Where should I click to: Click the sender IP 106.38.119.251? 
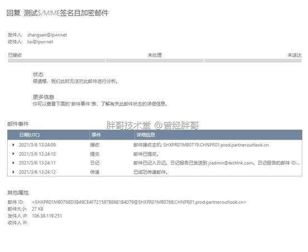point(47,216)
